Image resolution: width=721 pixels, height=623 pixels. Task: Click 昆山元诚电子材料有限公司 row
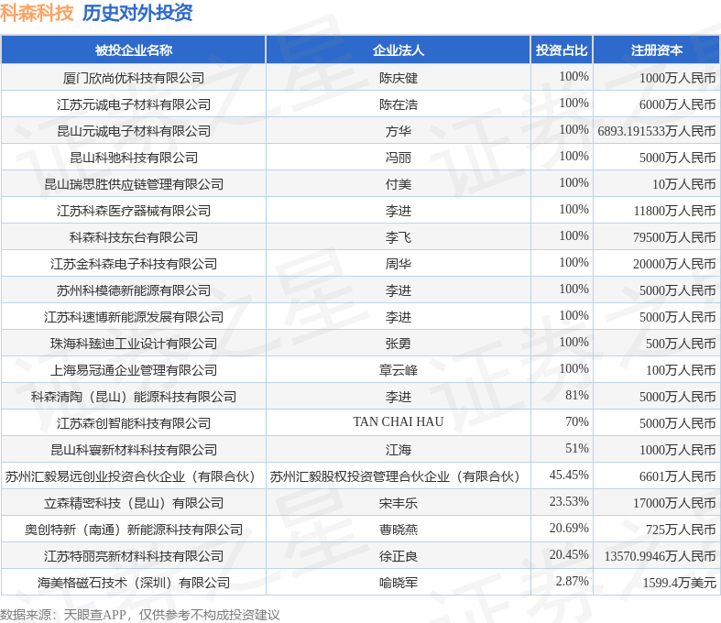coord(361,131)
